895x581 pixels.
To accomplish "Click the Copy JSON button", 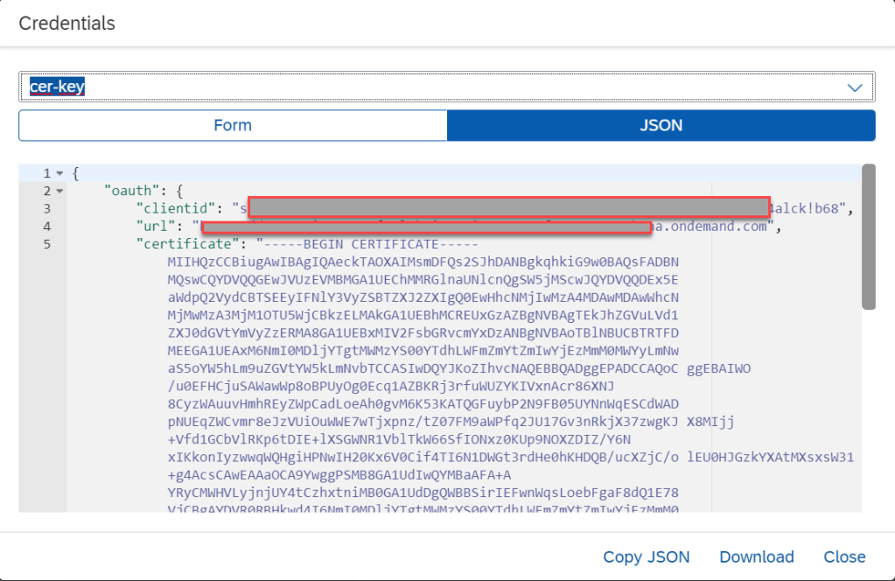I will point(646,557).
